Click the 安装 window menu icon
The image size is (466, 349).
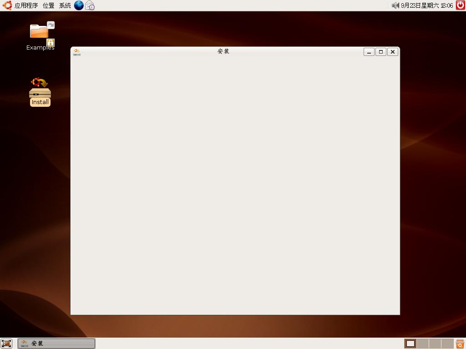click(76, 52)
